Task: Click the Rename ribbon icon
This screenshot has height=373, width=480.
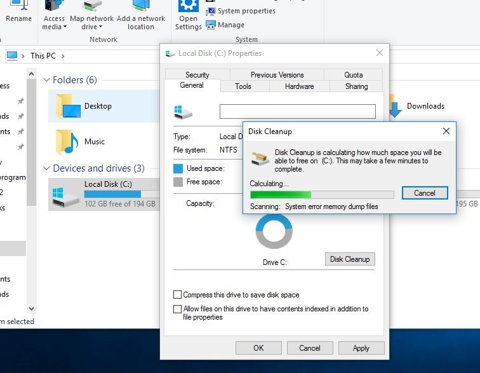Action: tap(18, 5)
